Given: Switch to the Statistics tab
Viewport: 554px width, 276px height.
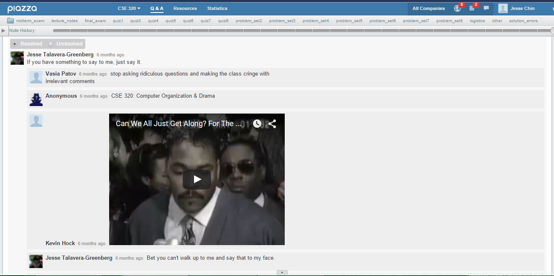Looking at the screenshot, I should coord(217,8).
